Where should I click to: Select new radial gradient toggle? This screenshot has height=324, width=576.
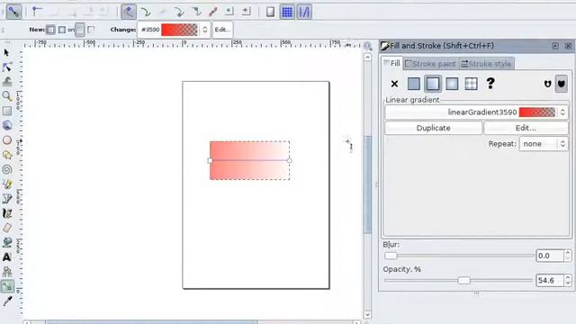(62, 30)
